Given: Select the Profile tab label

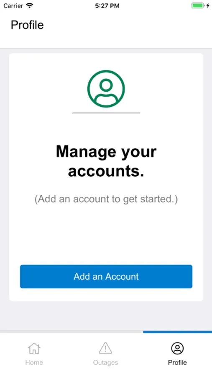Looking at the screenshot, I should (177, 362).
